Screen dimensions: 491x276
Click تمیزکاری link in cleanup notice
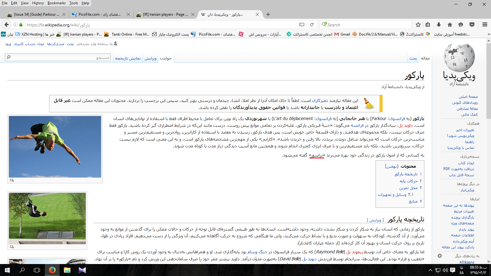pos(320,100)
